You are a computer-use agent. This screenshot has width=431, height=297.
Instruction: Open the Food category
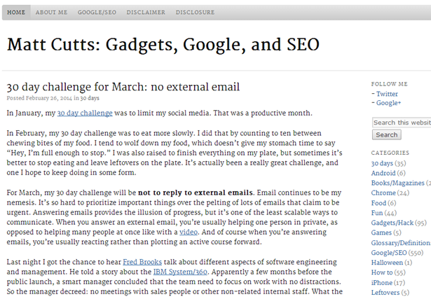(x=378, y=203)
